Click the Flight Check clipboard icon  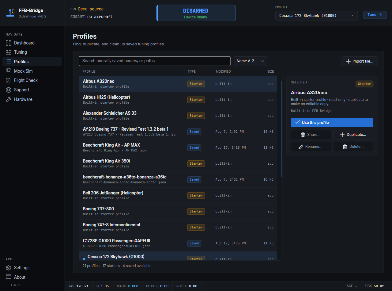(x=9, y=80)
